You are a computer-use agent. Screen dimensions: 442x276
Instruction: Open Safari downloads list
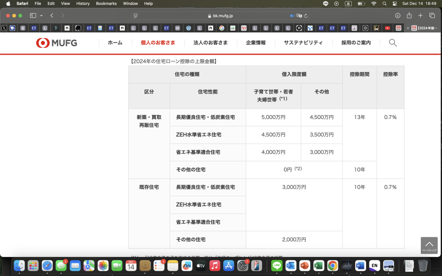pyautogui.click(x=398, y=16)
